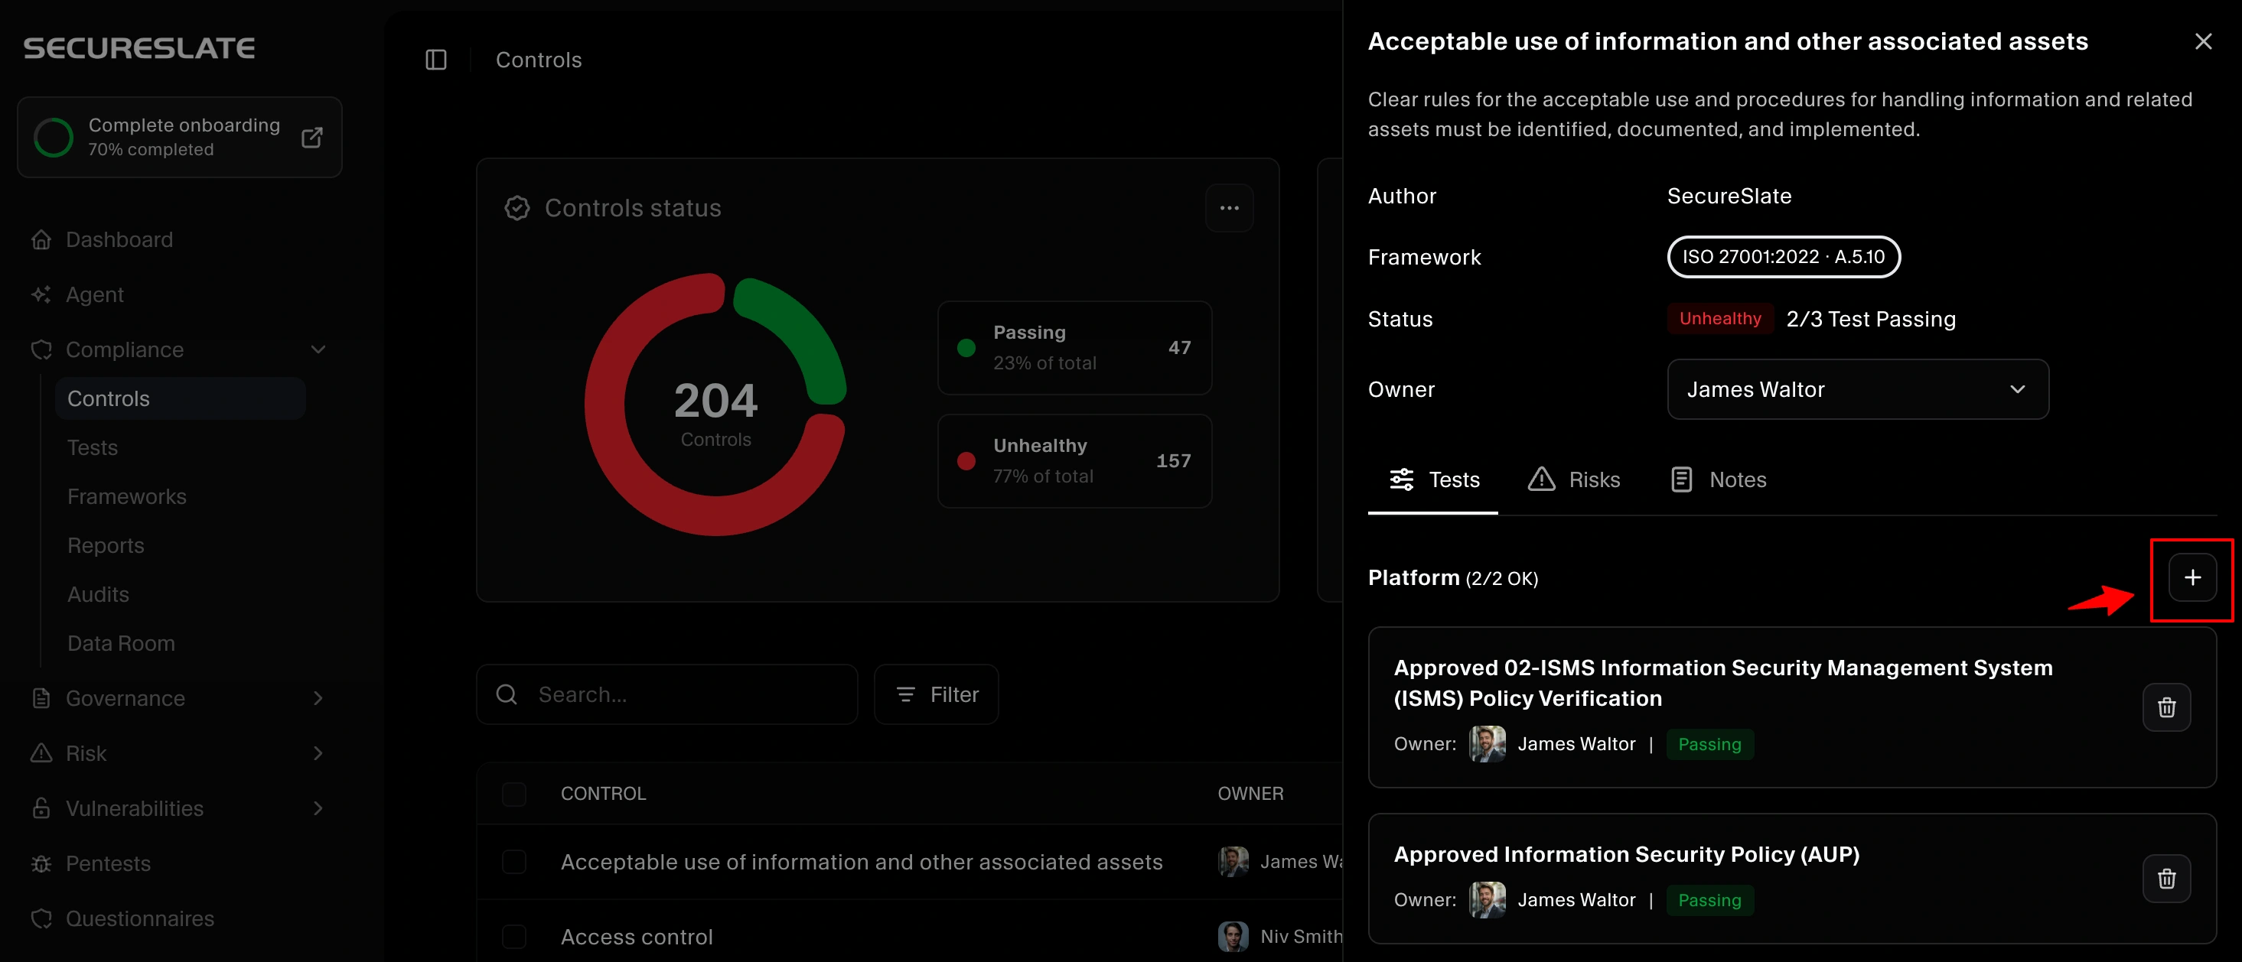Select the Access control row checkbox

point(514,937)
